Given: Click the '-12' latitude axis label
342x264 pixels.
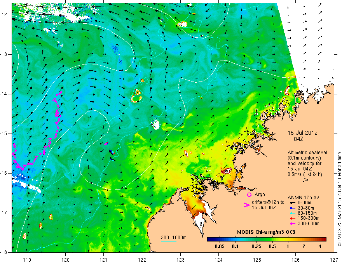Looking at the screenshot, I should point(4,15).
